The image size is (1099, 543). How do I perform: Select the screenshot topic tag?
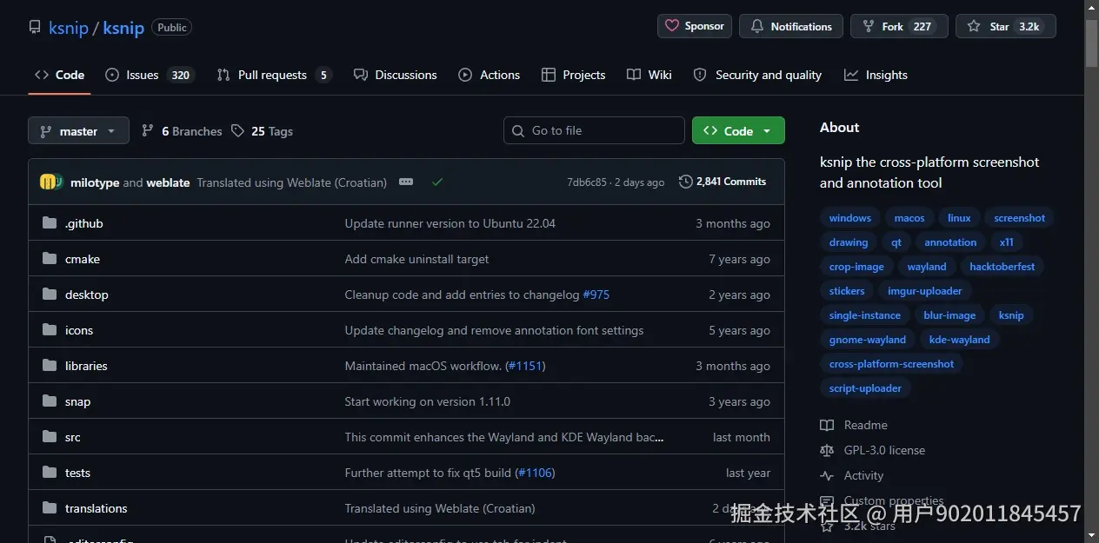pos(1020,218)
